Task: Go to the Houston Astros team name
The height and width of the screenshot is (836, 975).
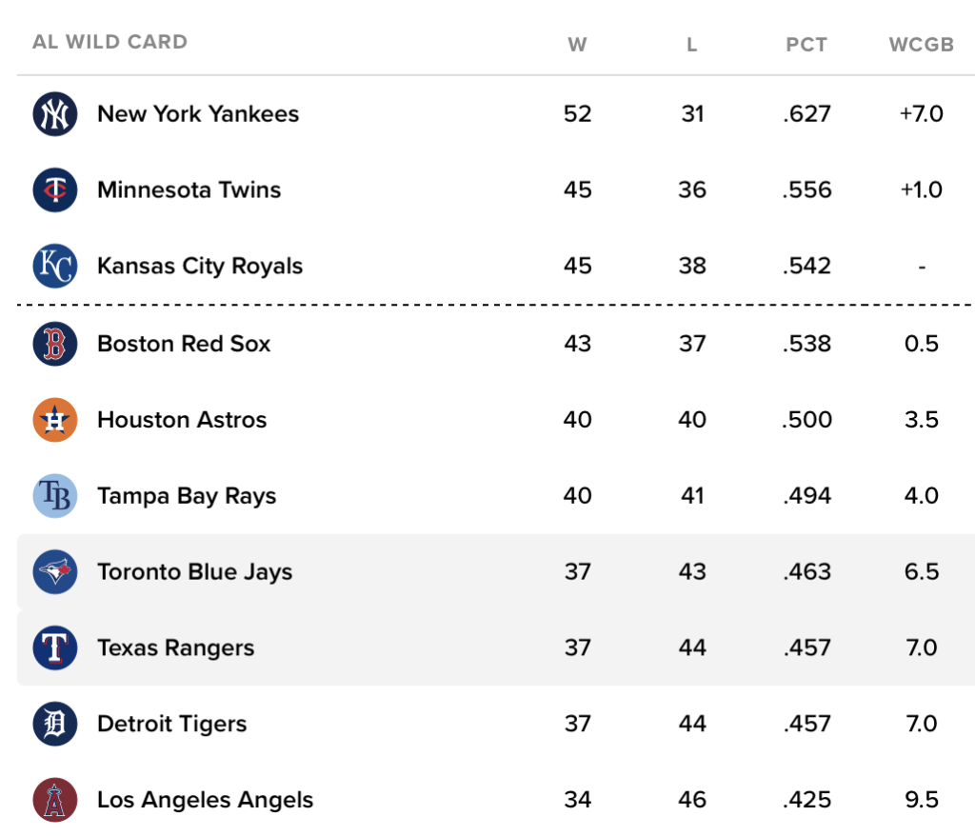Action: point(182,420)
